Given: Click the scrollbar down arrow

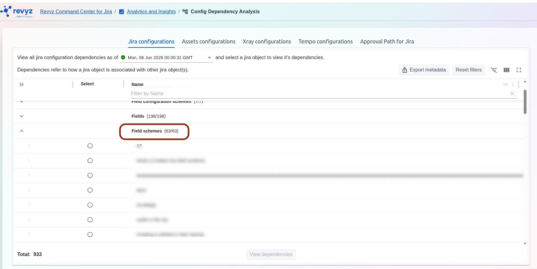Looking at the screenshot, I should tap(525, 243).
